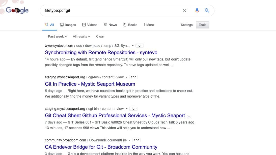The width and height of the screenshot is (276, 155).
Task: Click the search magnifier icon to search
Action: point(207,10)
